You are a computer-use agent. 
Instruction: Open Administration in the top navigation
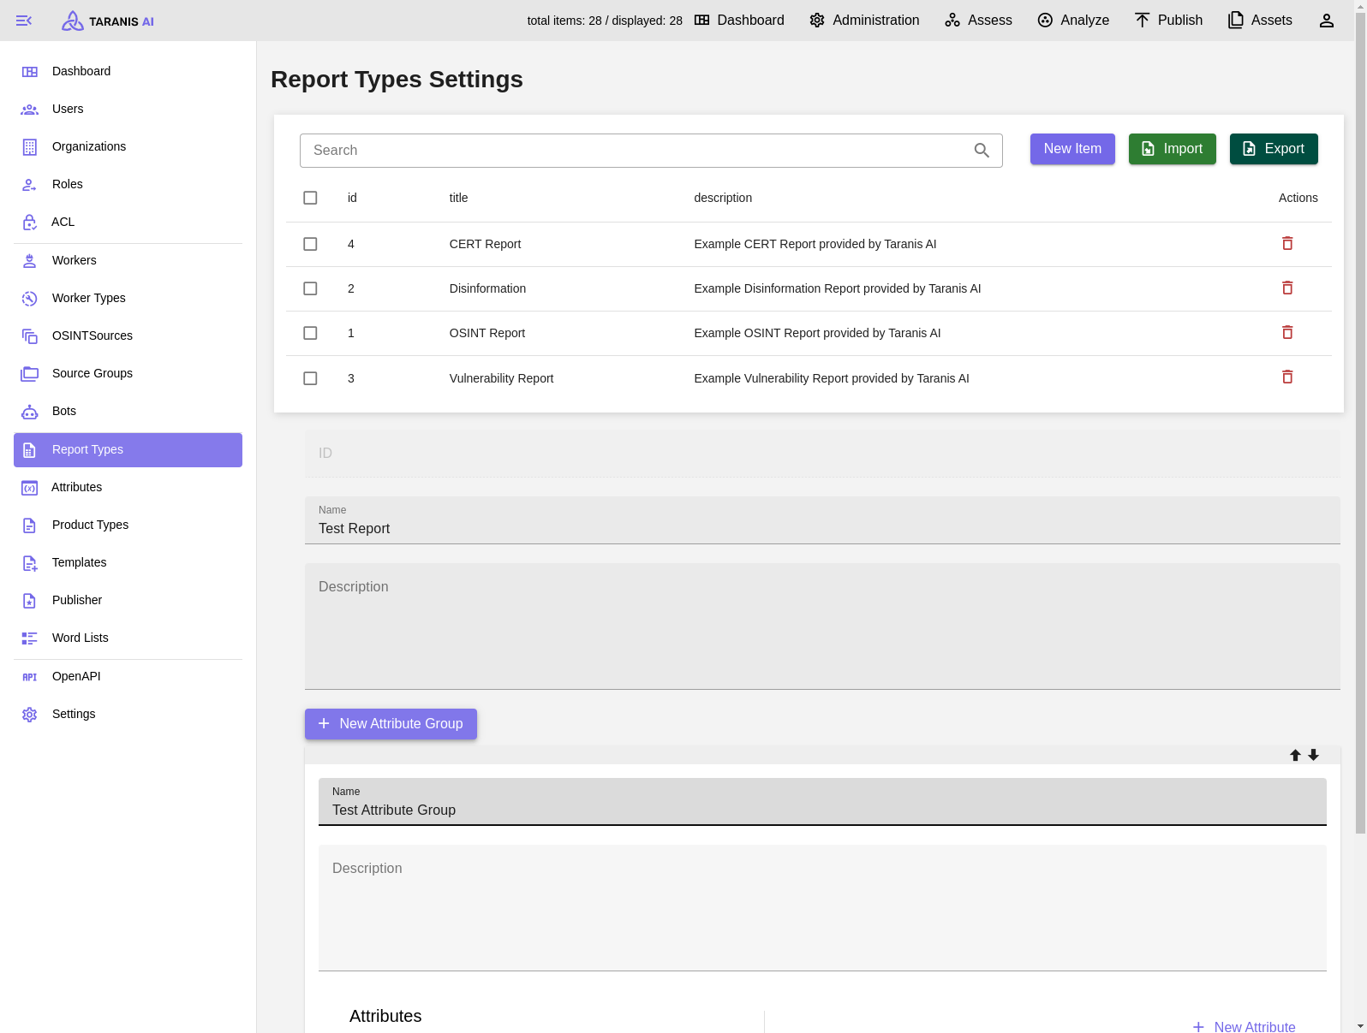[x=864, y=21]
